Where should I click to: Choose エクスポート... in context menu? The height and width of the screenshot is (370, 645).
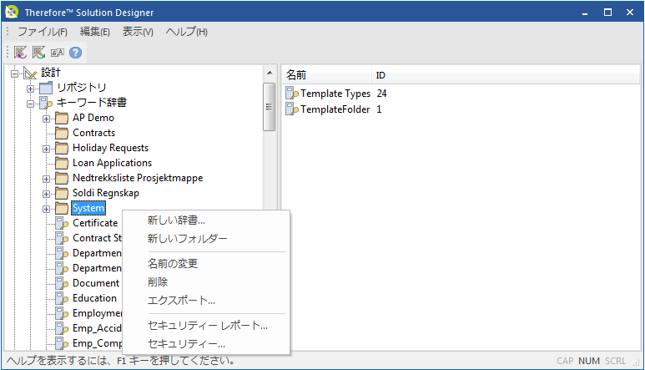point(206,301)
